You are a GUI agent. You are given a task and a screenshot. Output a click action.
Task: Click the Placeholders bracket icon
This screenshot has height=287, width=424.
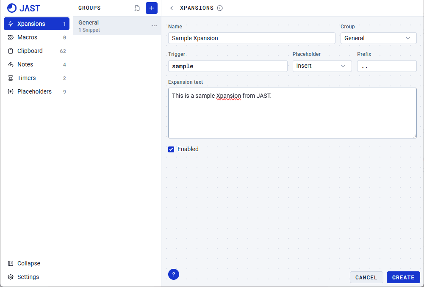[11, 91]
